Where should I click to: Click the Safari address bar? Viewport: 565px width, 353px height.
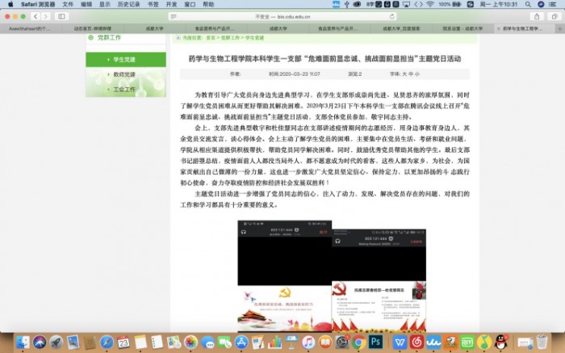tap(282, 16)
